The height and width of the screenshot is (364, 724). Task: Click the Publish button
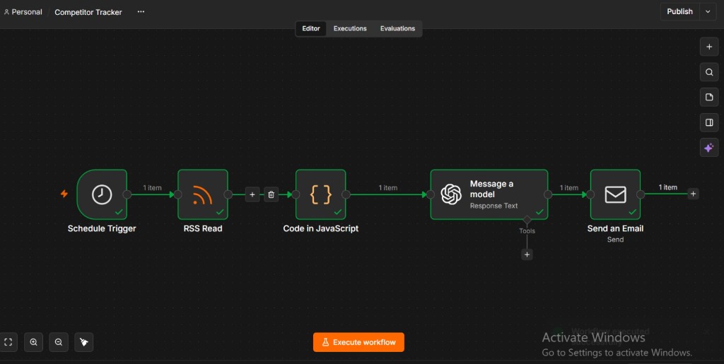click(679, 11)
